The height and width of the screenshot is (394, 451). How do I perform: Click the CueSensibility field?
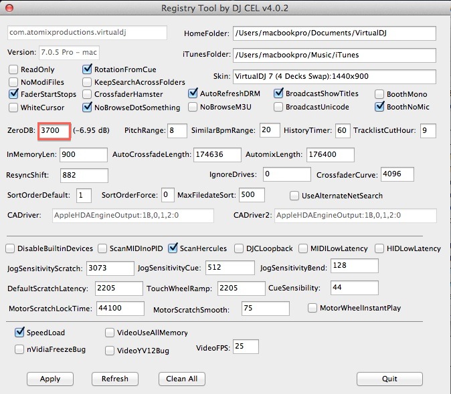[355, 288]
